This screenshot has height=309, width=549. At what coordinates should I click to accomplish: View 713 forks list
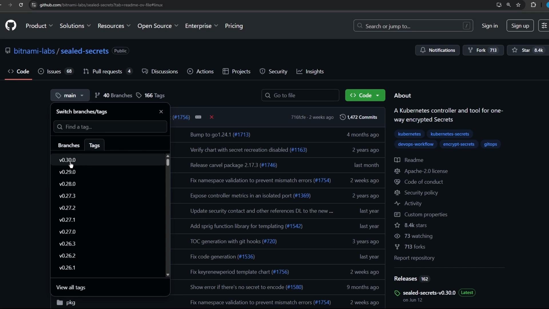tap(410, 247)
